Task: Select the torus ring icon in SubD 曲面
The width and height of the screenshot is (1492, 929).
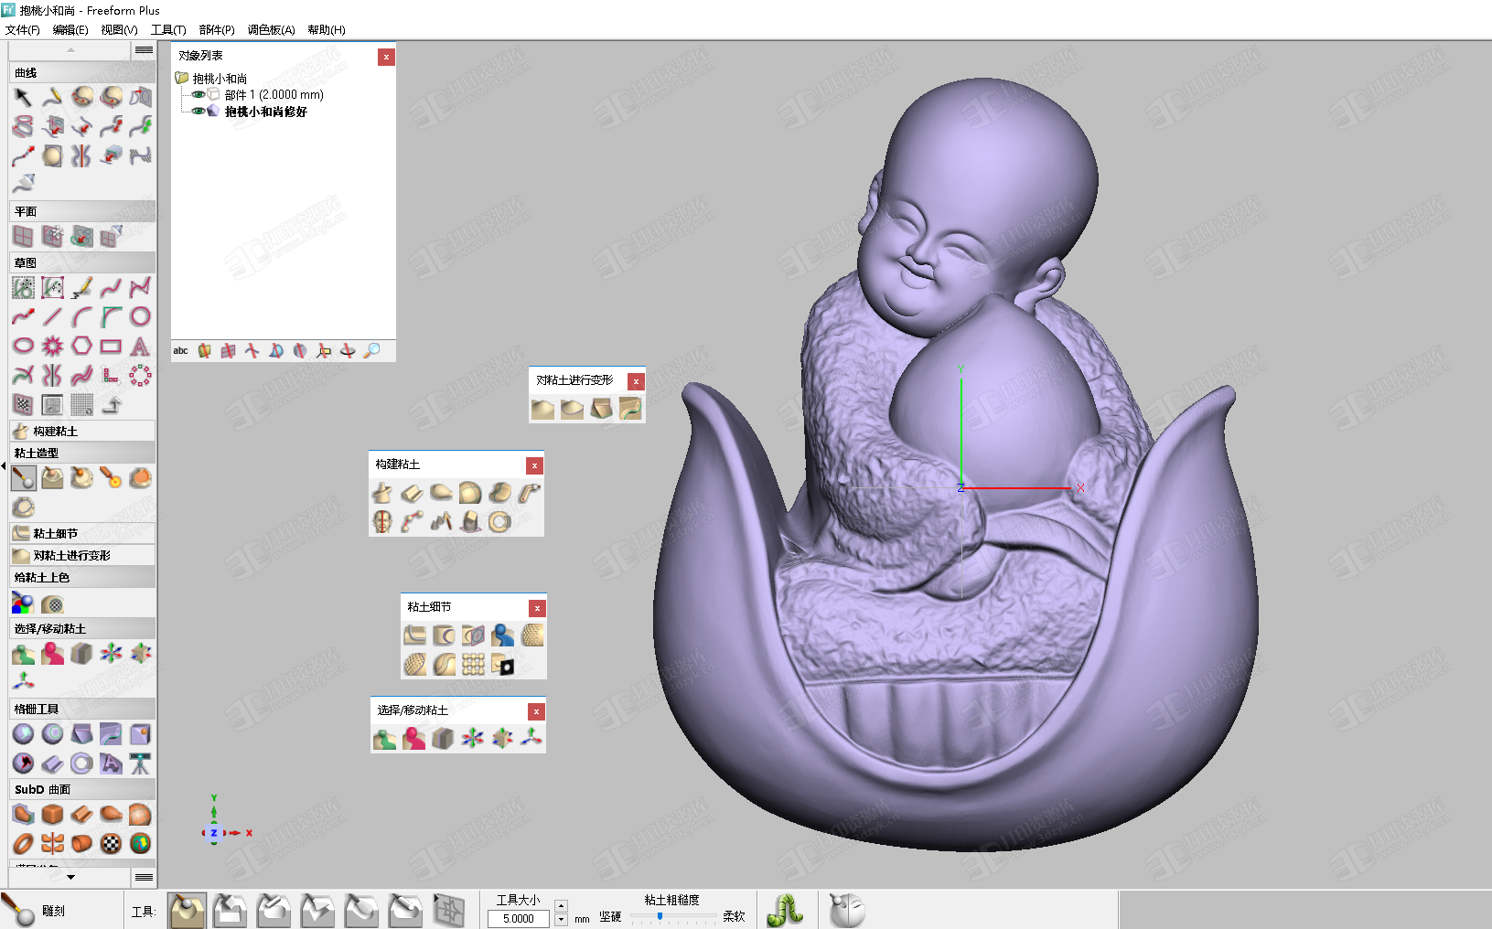Action: click(23, 843)
